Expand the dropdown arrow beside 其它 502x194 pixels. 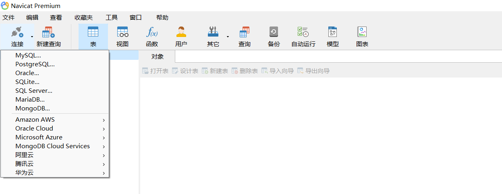pos(228,37)
